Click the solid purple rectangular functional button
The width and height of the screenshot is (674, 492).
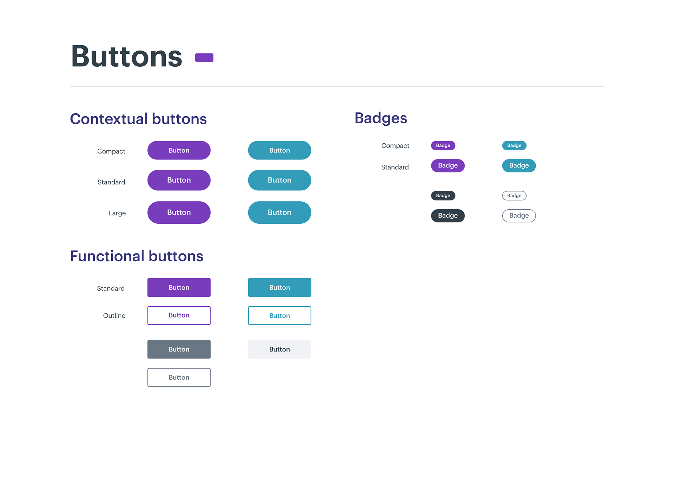pyautogui.click(x=179, y=288)
